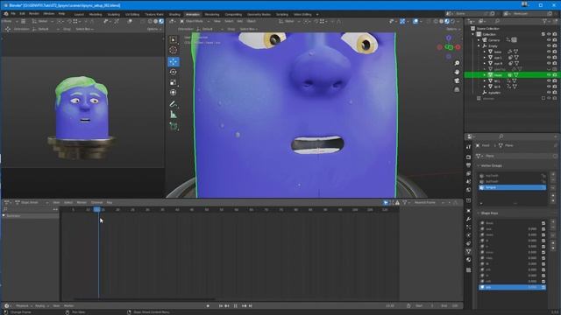Switch to the Geometry Nodes workspace tab
Image resolution: width=561 pixels, height=315 pixels.
tap(259, 15)
